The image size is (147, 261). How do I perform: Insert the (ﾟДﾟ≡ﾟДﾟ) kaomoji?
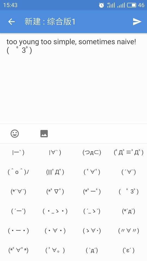[128, 153]
